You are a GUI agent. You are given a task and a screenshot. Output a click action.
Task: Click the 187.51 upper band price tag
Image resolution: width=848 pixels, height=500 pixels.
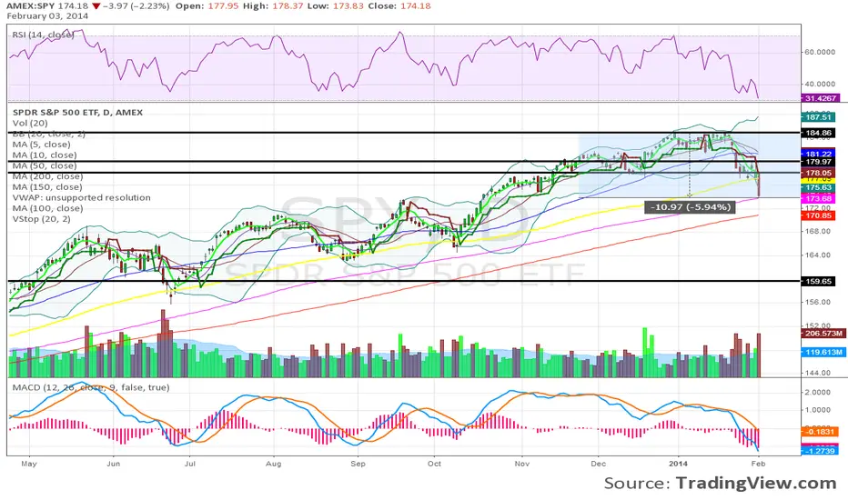pyautogui.click(x=818, y=117)
